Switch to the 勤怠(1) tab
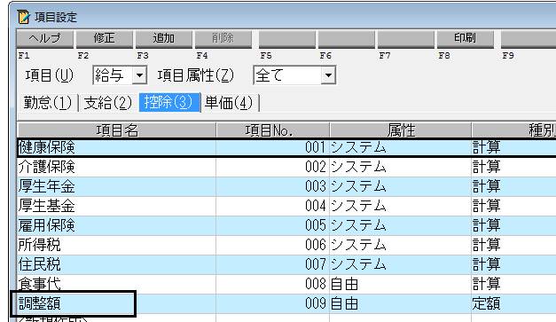Screen dimensions: 556x322 (x=48, y=103)
